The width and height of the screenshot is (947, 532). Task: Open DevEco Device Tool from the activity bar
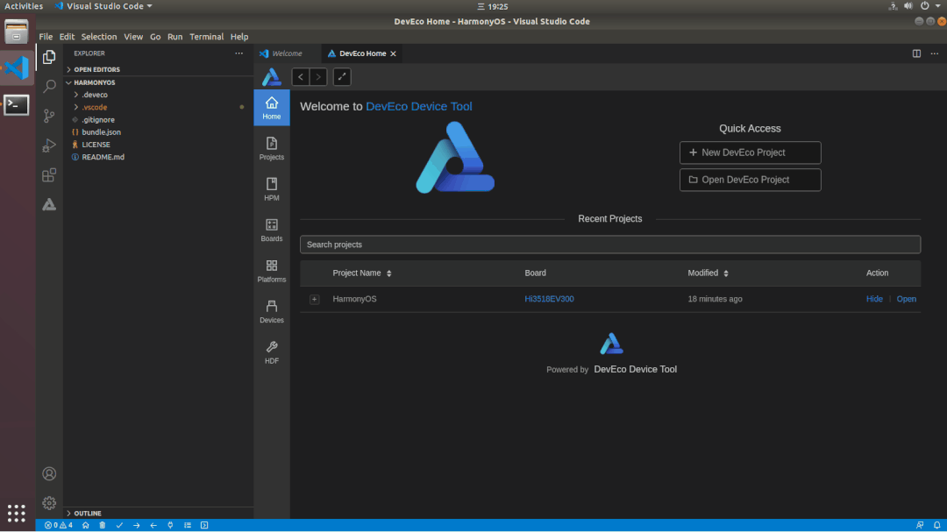(49, 204)
